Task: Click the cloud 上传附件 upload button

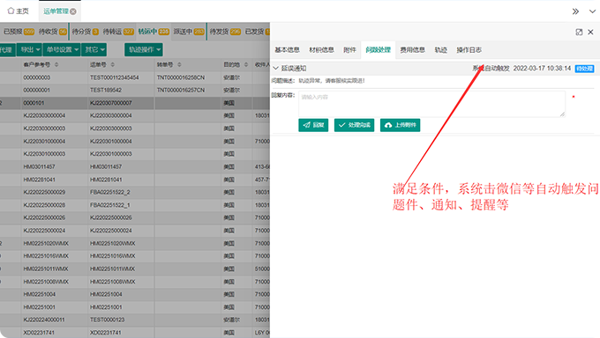Action: (401, 125)
